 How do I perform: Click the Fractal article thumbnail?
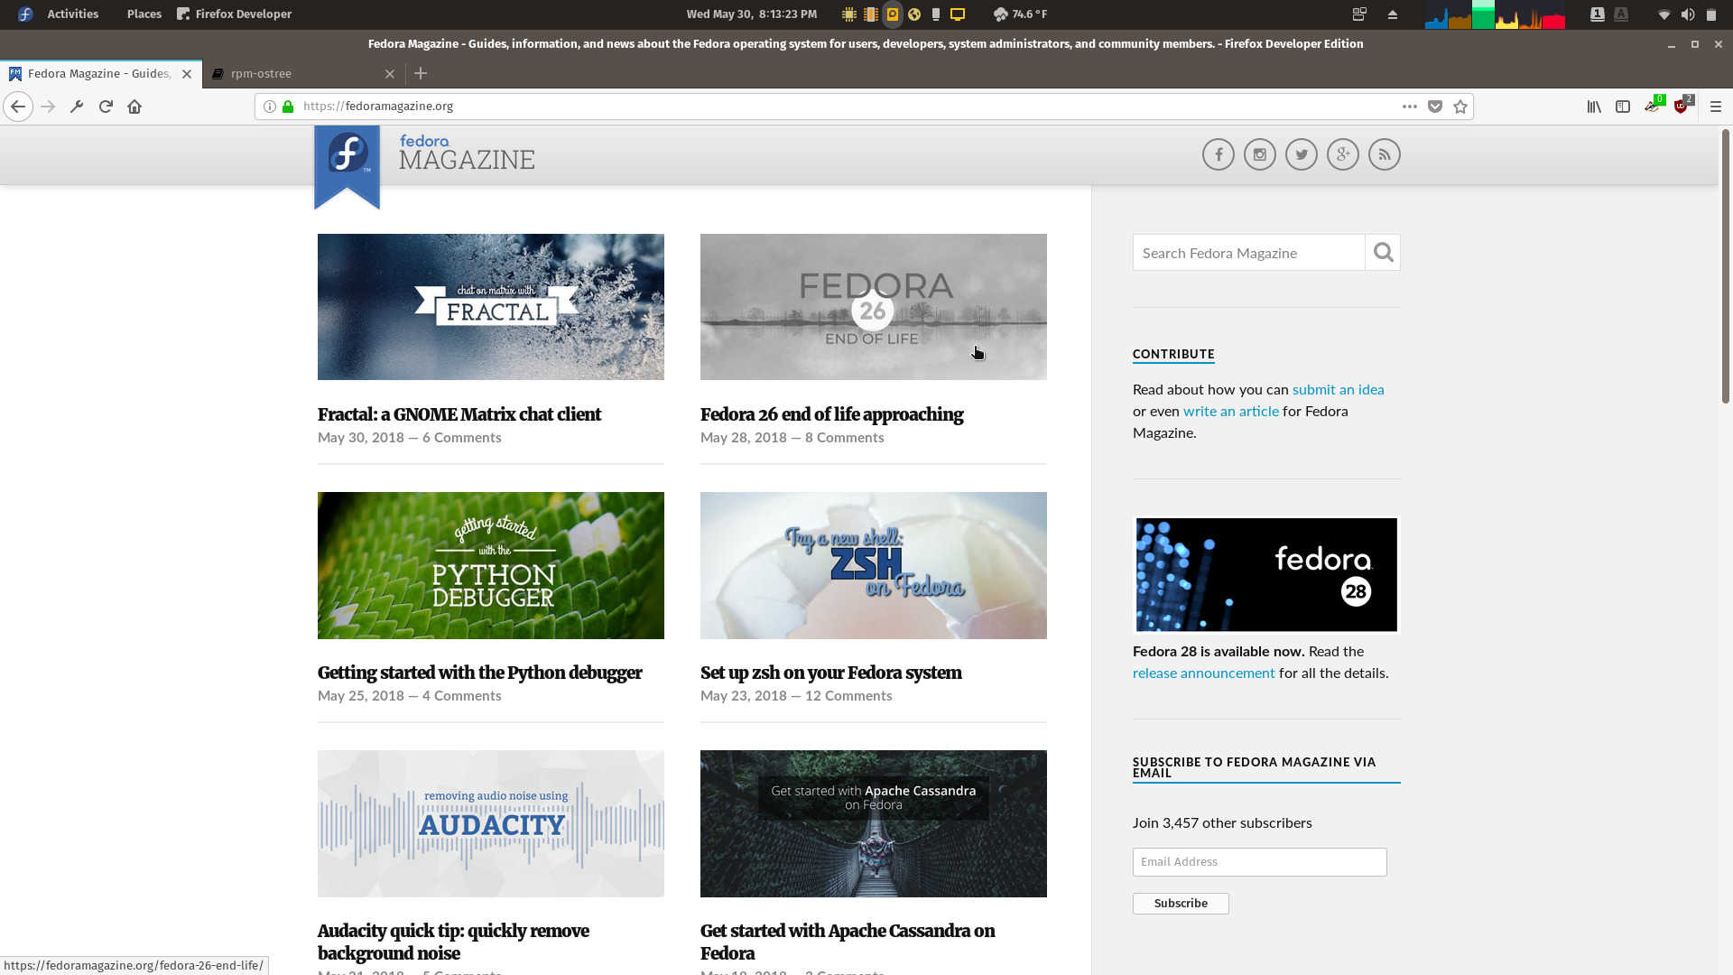tap(491, 307)
